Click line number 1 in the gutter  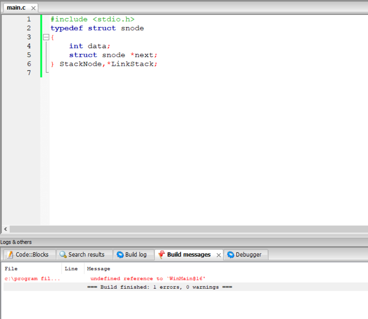point(29,19)
